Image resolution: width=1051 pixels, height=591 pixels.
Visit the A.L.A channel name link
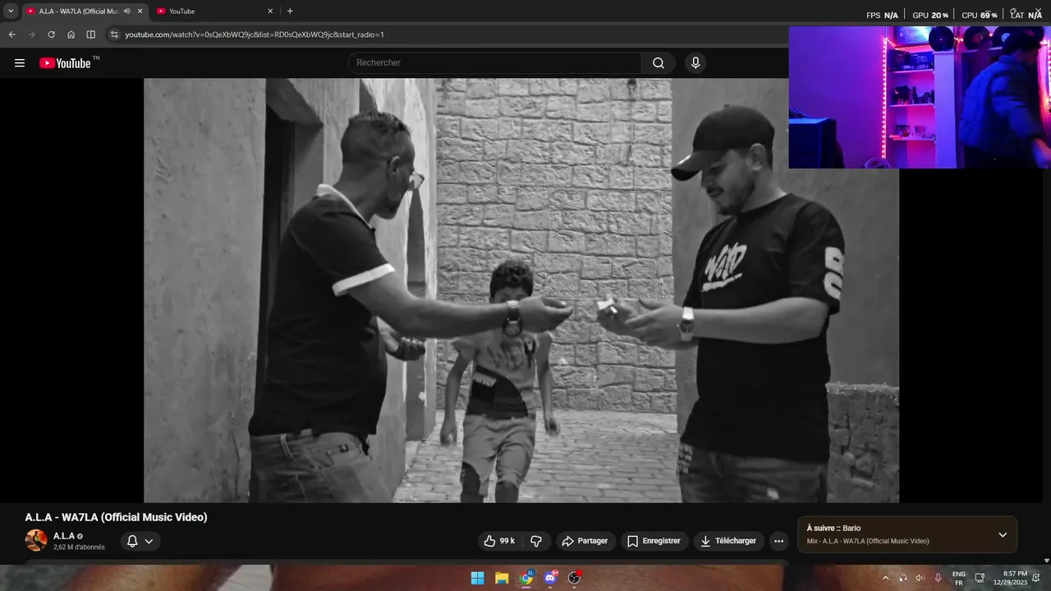64,536
